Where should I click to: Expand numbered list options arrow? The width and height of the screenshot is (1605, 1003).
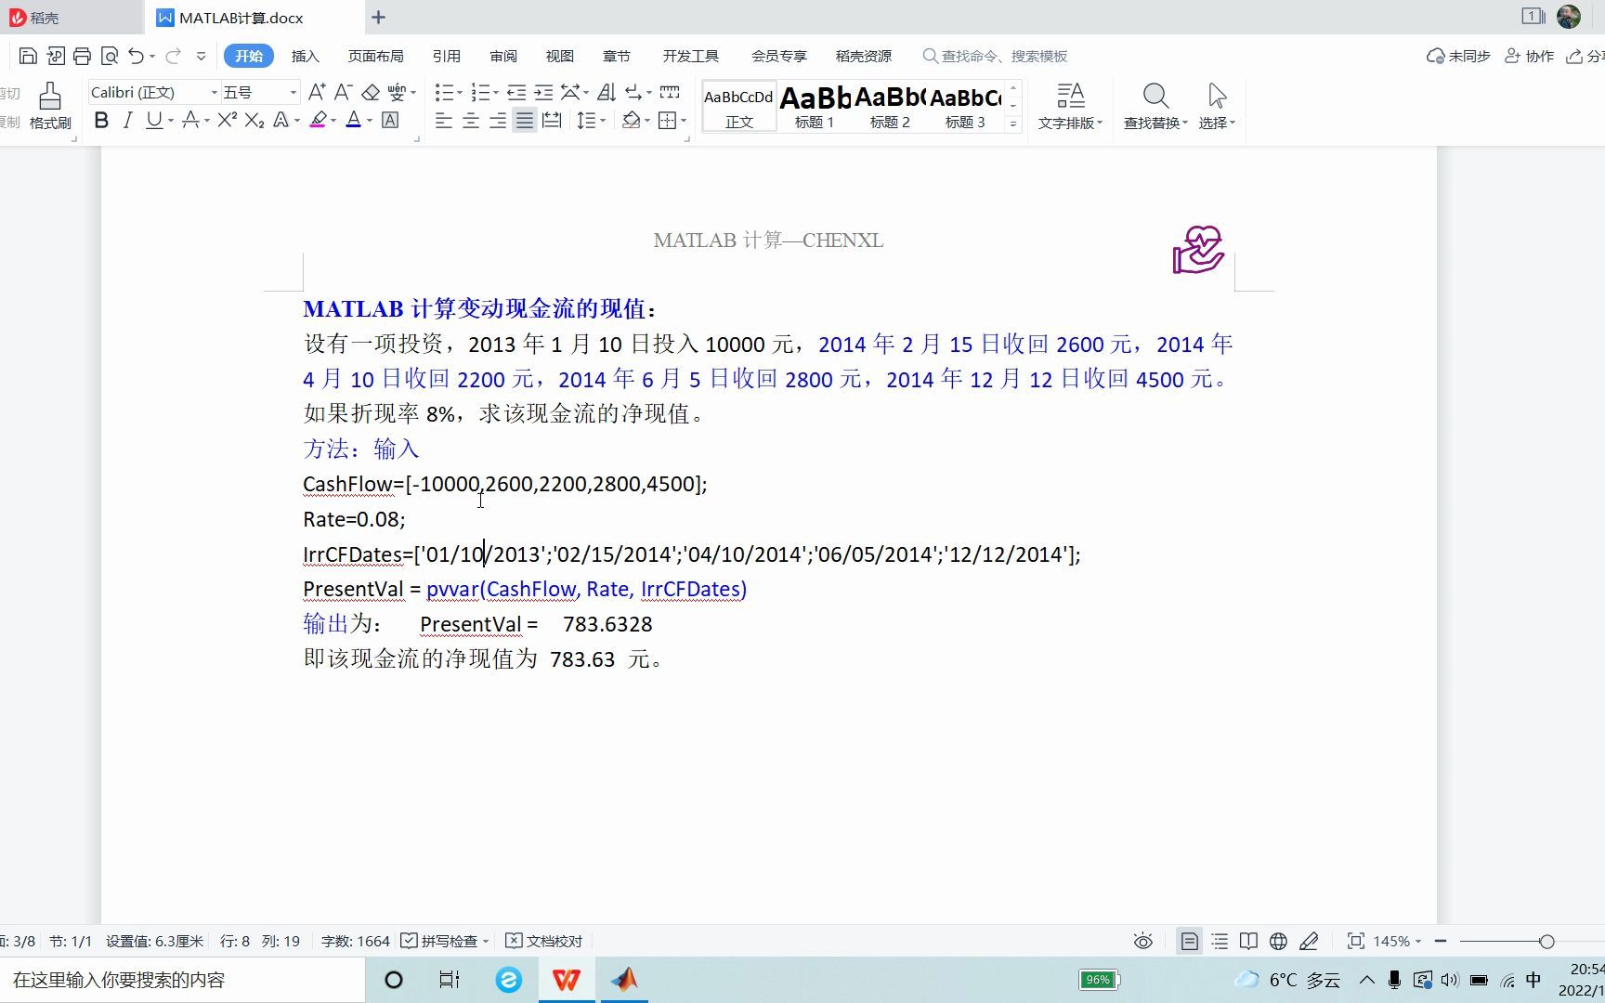click(x=496, y=93)
